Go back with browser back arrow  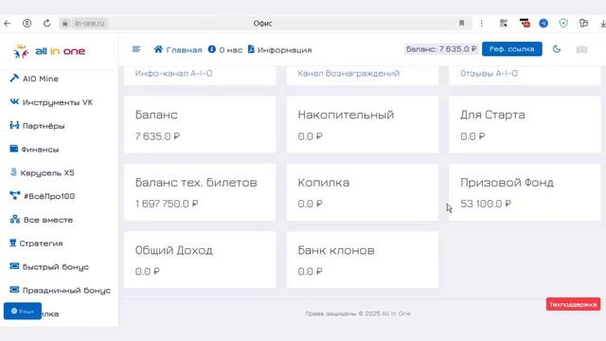pos(8,23)
